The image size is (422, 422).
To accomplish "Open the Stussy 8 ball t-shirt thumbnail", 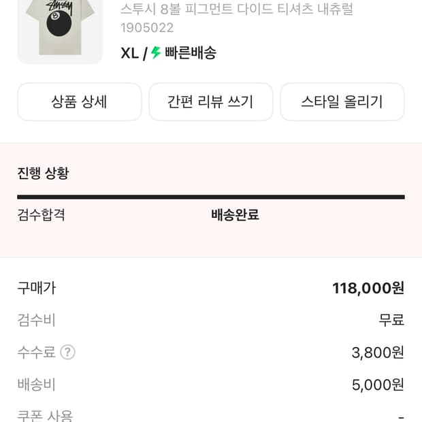I will coord(60,31).
